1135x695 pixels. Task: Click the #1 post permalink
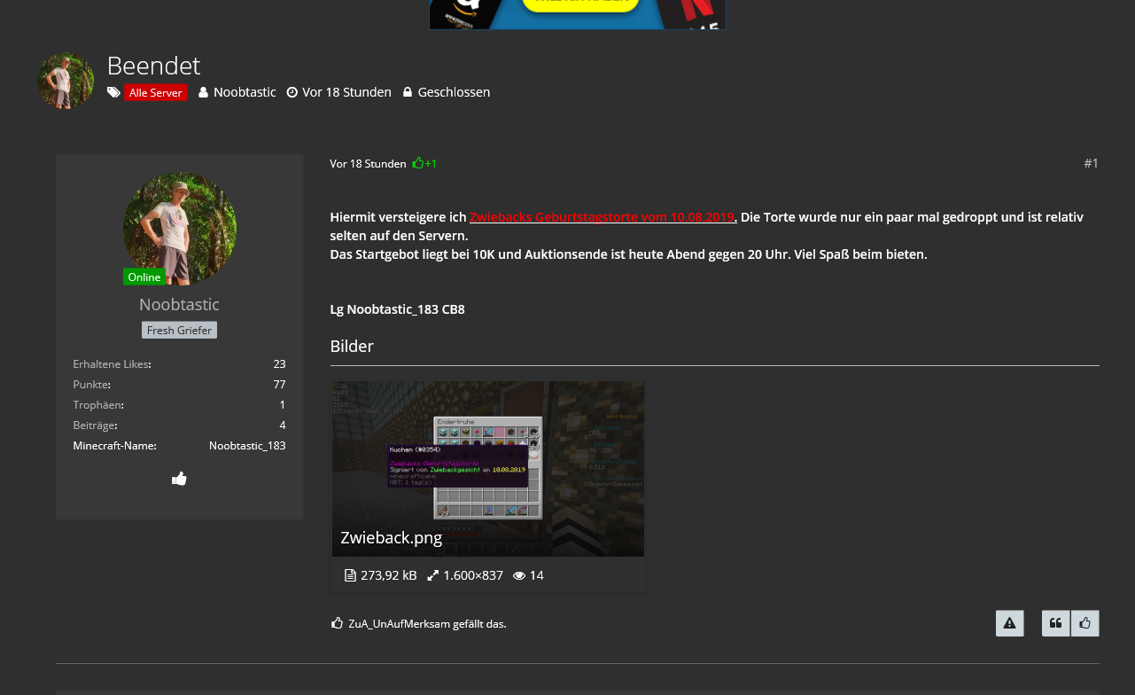pos(1091,163)
